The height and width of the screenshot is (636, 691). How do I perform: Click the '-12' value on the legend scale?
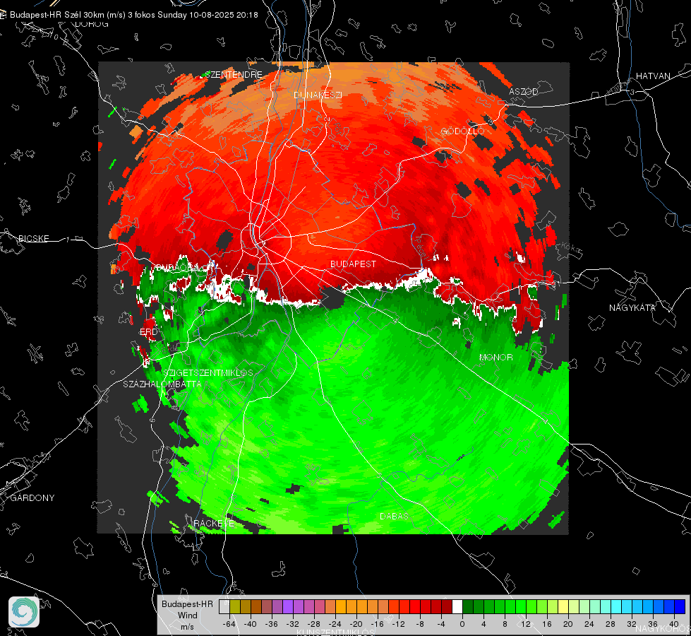(x=398, y=624)
